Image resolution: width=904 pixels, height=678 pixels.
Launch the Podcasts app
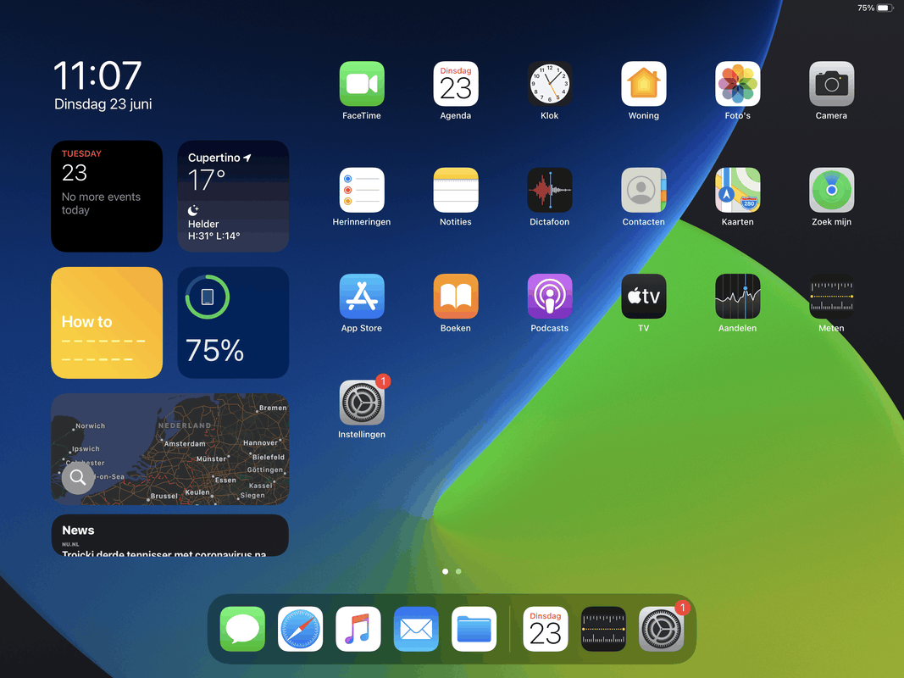tap(550, 297)
